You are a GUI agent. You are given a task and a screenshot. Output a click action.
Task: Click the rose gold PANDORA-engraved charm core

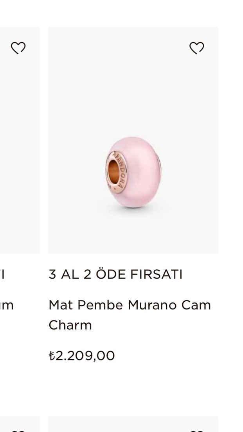(116, 172)
